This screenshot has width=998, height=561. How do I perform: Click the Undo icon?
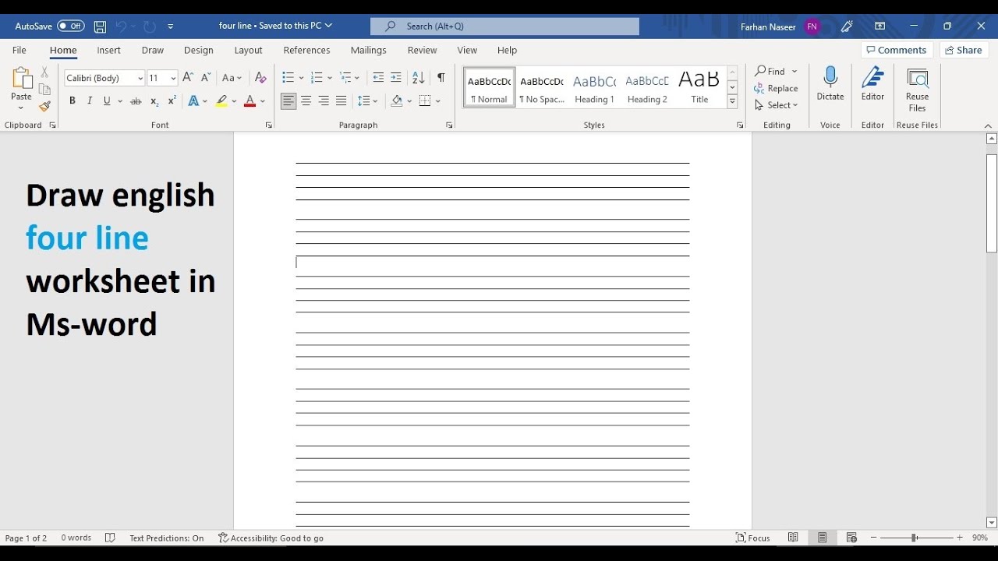coord(121,26)
